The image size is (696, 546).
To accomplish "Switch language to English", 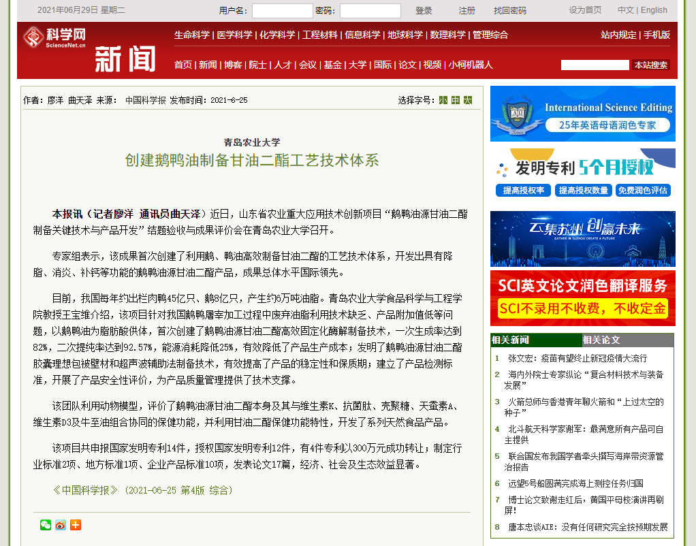I will click(654, 10).
